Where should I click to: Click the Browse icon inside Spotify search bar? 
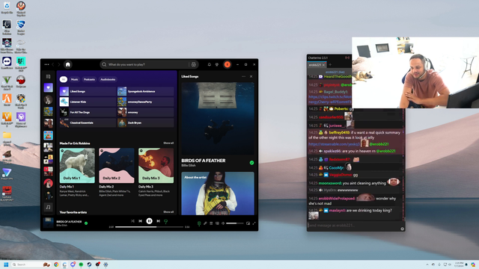point(193,64)
